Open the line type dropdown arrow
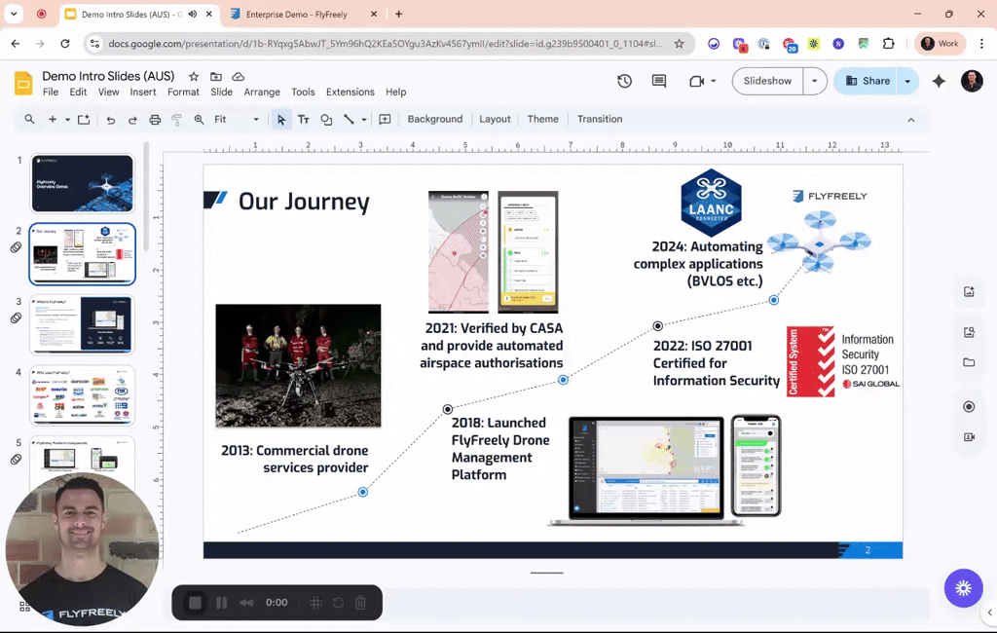The height and width of the screenshot is (633, 997). 364,119
